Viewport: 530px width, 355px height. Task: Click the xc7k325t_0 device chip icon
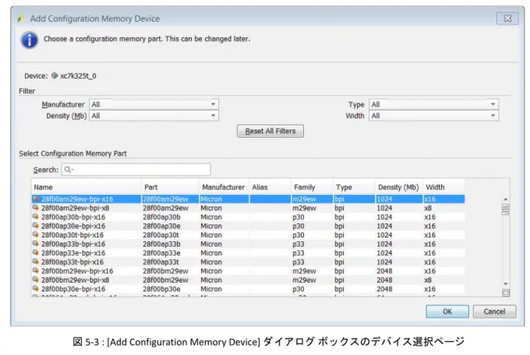pos(55,76)
